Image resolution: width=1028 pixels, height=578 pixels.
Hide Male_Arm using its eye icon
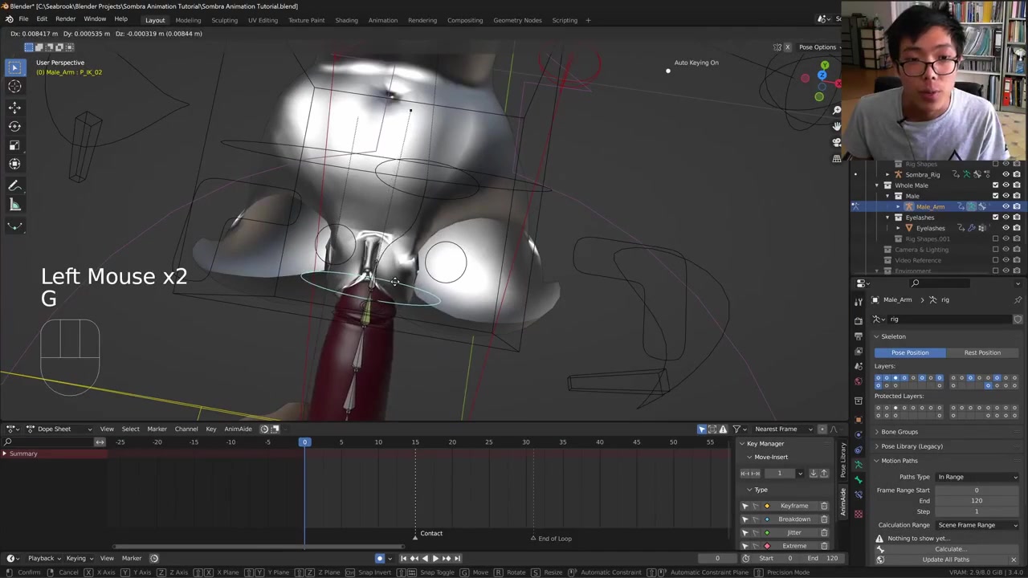click(1006, 206)
